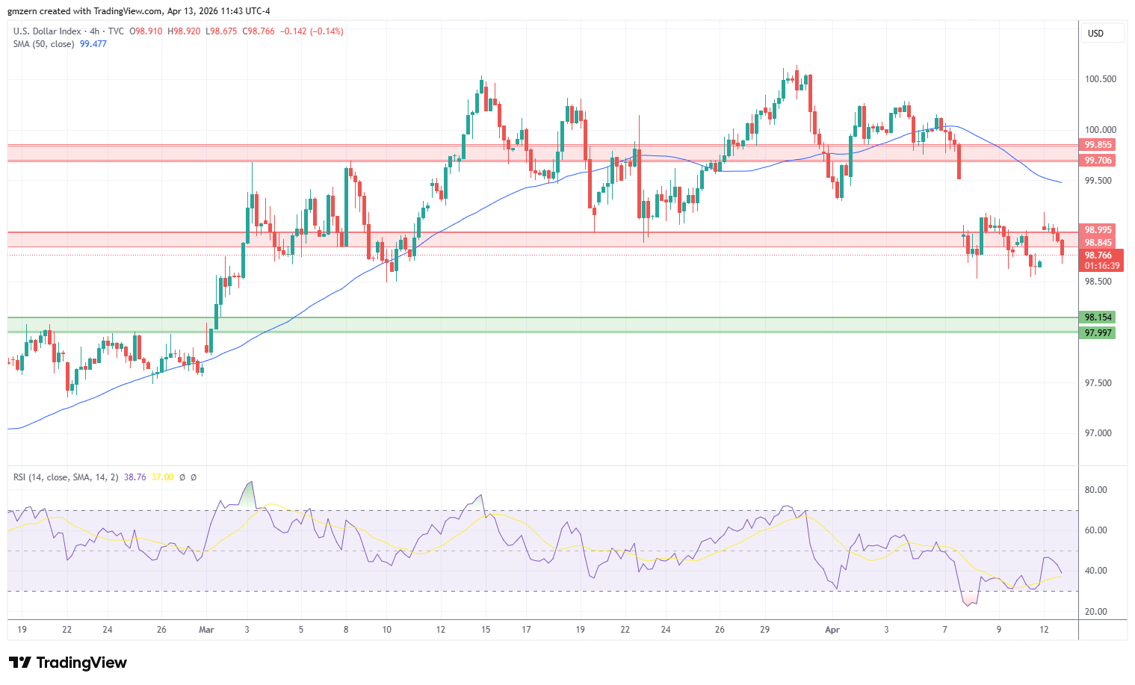The image size is (1135, 685).
Task: Click the 100.500 price axis label
Action: click(1100, 79)
